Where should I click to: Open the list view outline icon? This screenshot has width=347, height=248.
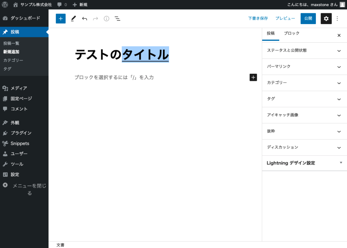pos(117,19)
